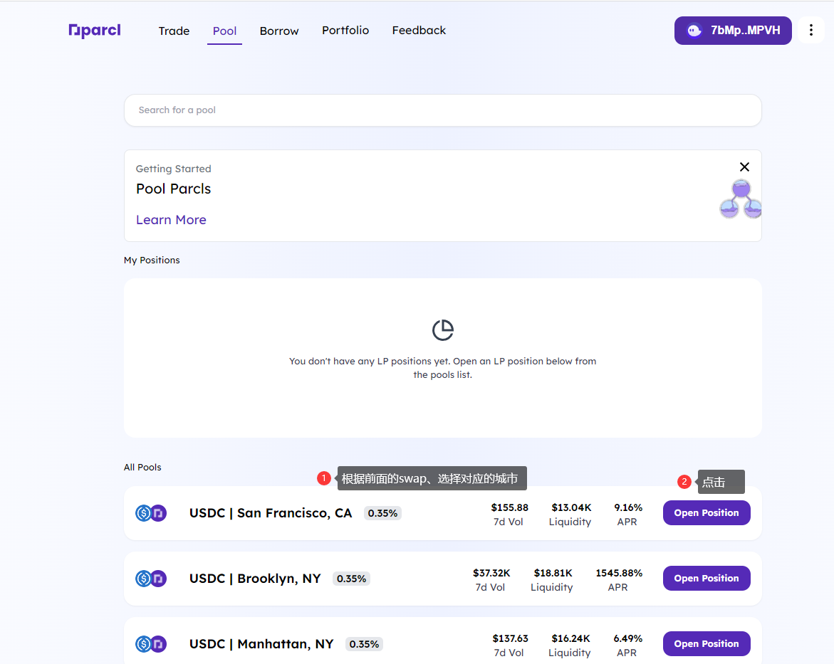
Task: Open the Portfolio tab
Action: tap(345, 31)
